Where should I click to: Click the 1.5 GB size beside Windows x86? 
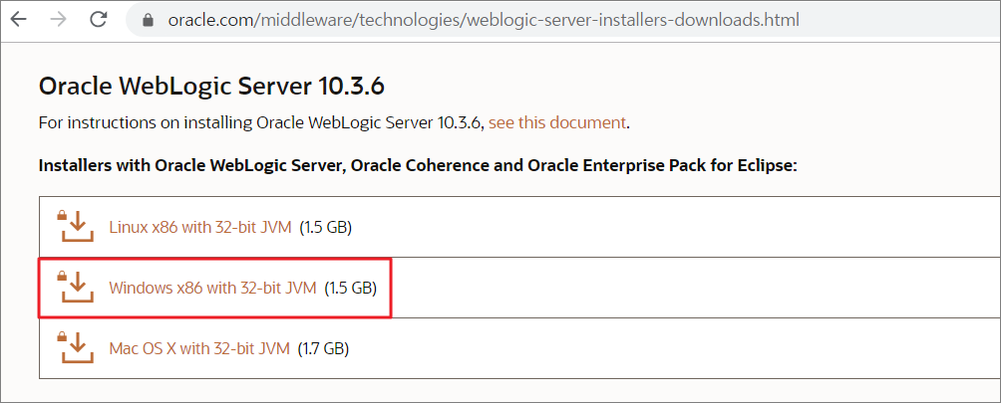[x=351, y=289]
